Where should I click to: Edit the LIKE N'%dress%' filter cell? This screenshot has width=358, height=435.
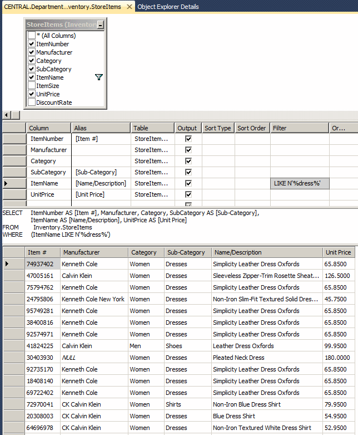[x=300, y=183]
